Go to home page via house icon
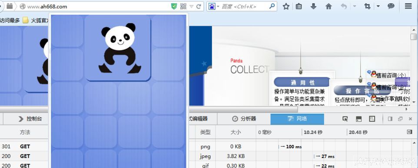Screen dimensions: 418x168 [x=328, y=7]
